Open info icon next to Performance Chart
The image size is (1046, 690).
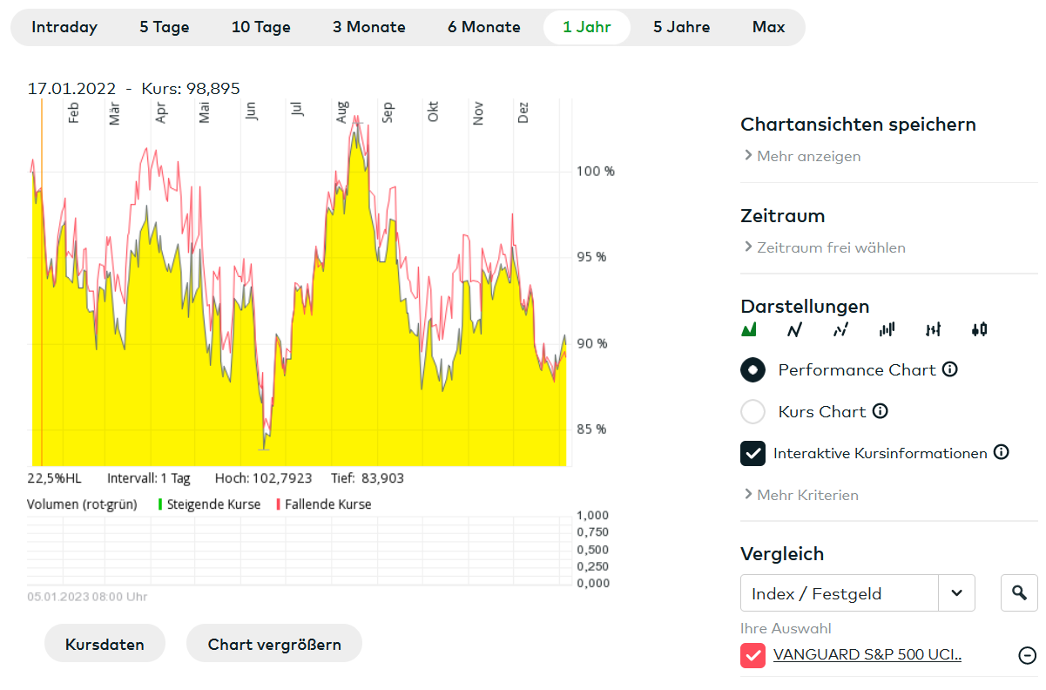950,369
